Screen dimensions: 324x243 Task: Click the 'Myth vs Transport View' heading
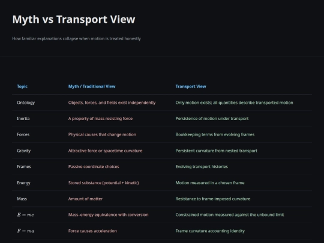tap(74, 19)
